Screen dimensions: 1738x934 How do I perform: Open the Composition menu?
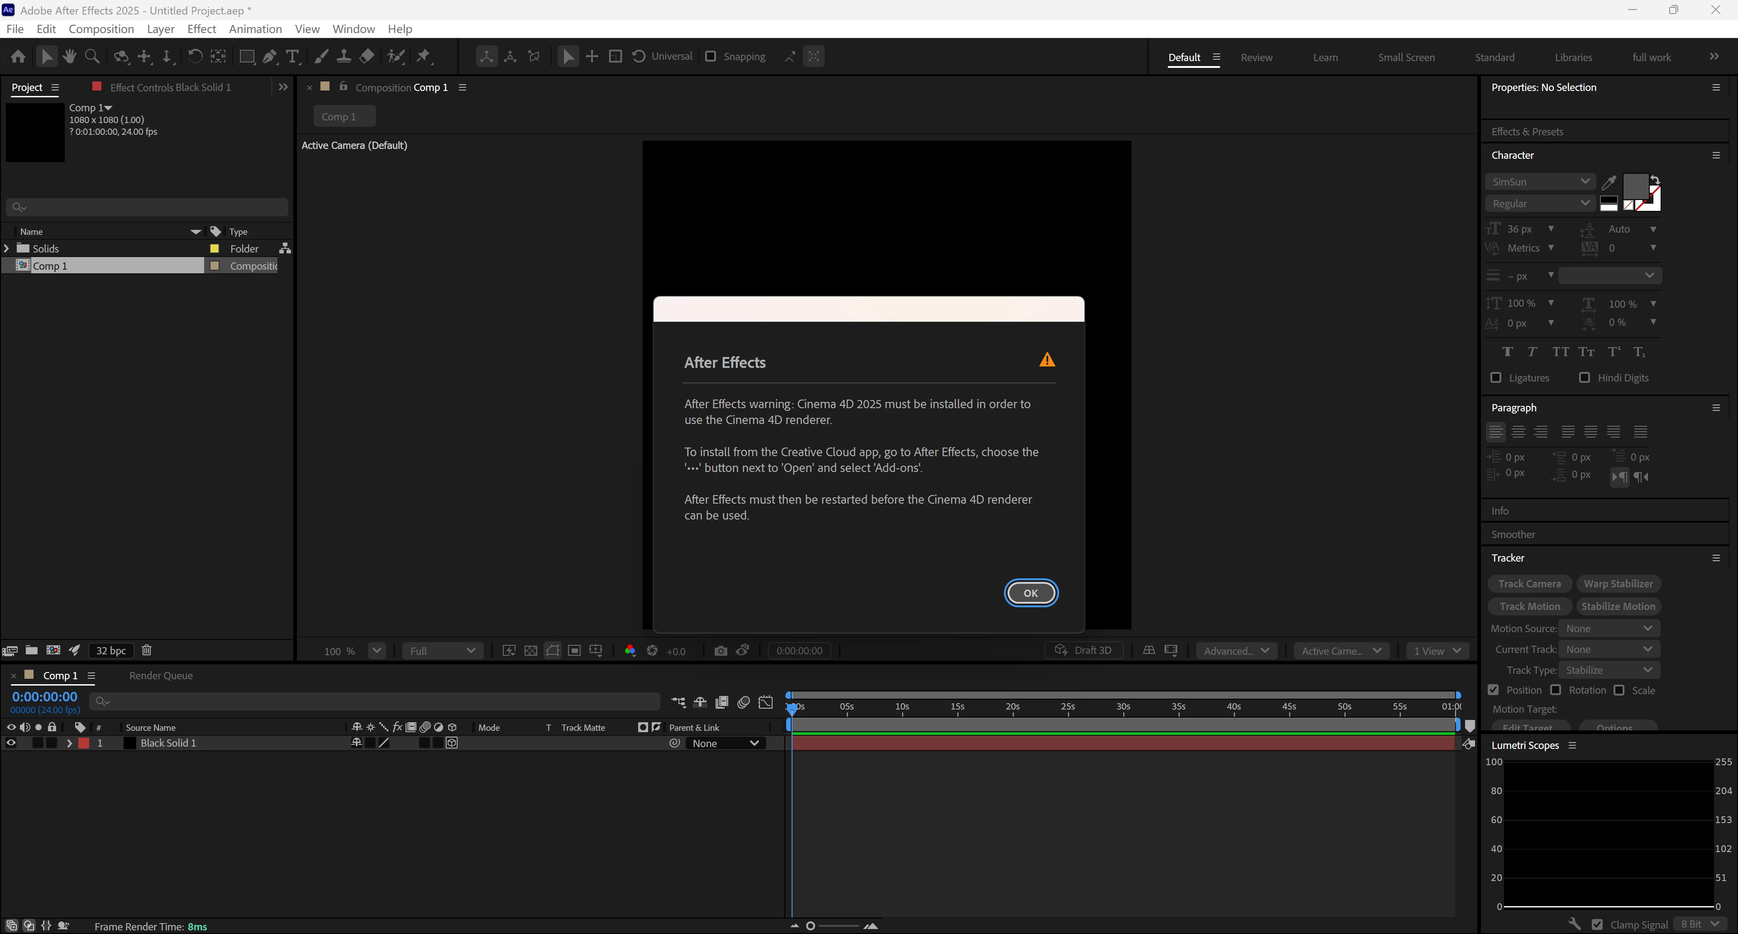point(101,29)
